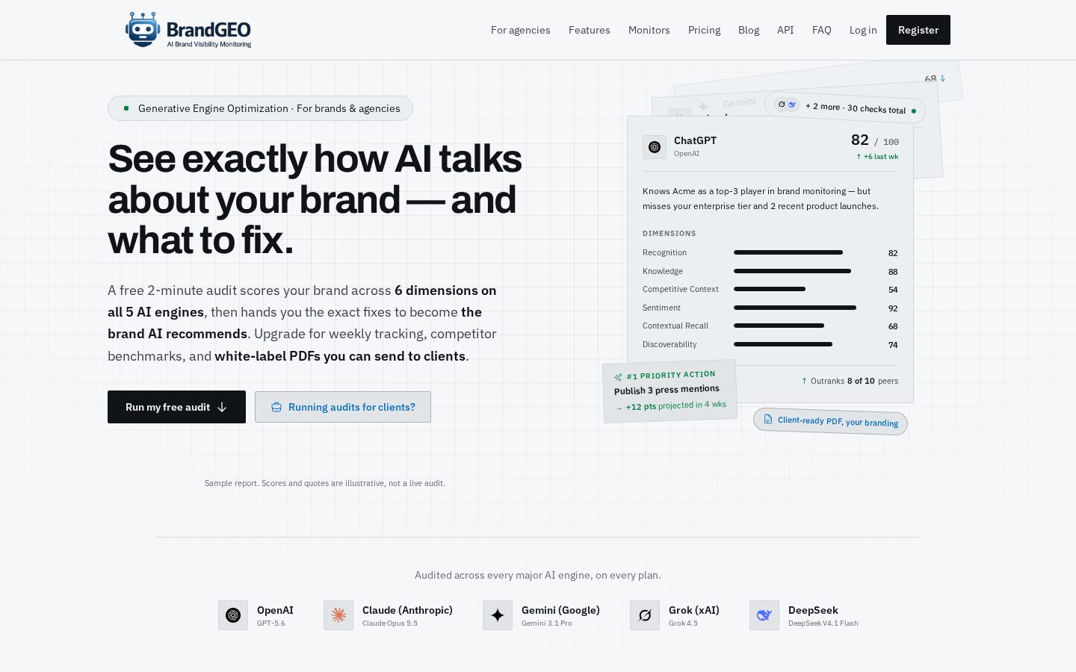Click the #1 Priority Action card

point(670,391)
